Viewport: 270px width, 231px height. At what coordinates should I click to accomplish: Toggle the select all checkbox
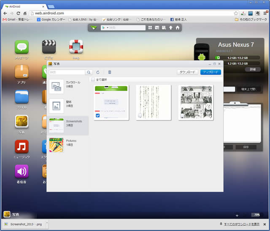93,80
